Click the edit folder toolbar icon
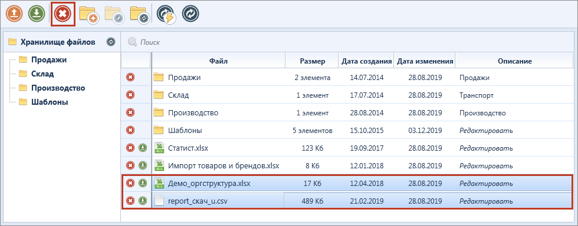The height and width of the screenshot is (226, 578). point(115,15)
